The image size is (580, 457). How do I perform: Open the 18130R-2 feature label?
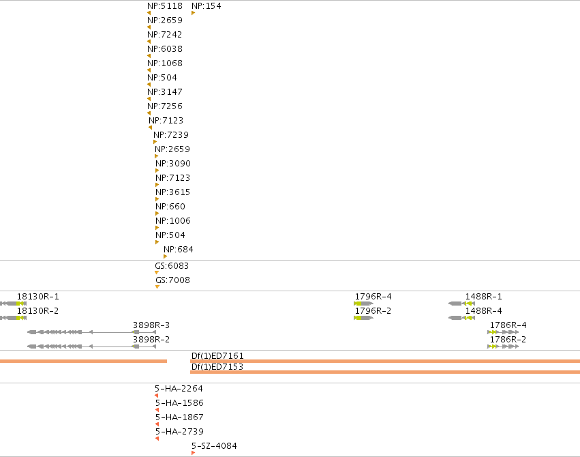click(x=37, y=311)
